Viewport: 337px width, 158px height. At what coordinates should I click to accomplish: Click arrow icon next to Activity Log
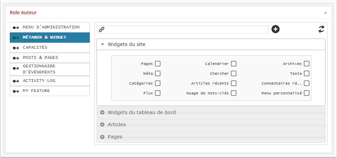(16, 81)
